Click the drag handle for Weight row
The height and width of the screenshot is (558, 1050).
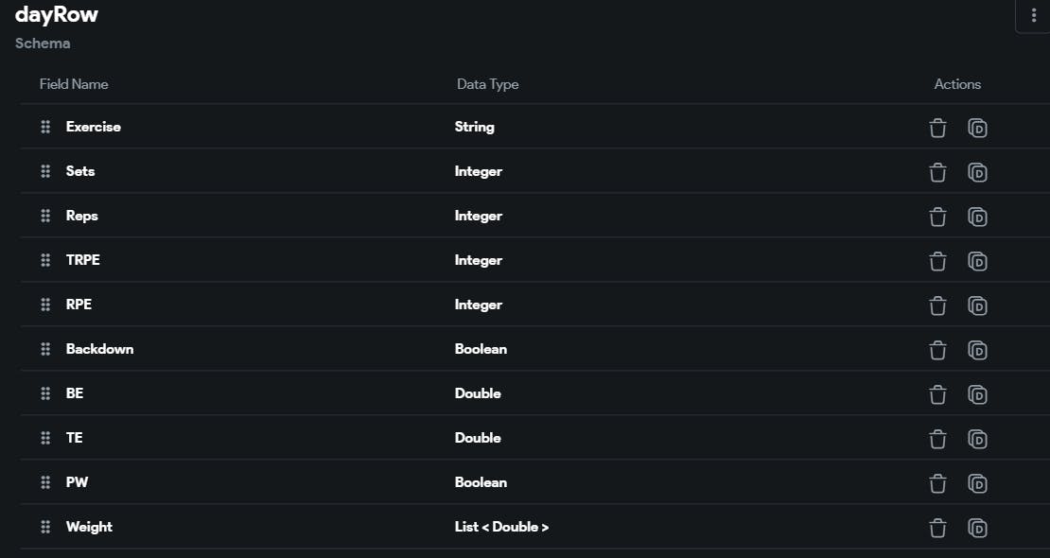[45, 527]
